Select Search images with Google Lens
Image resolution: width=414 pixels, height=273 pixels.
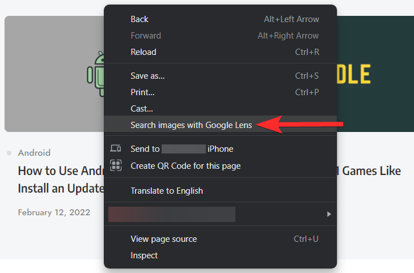[191, 125]
